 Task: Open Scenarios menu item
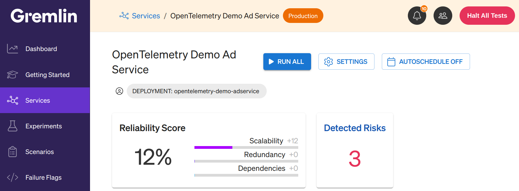pyautogui.click(x=45, y=152)
